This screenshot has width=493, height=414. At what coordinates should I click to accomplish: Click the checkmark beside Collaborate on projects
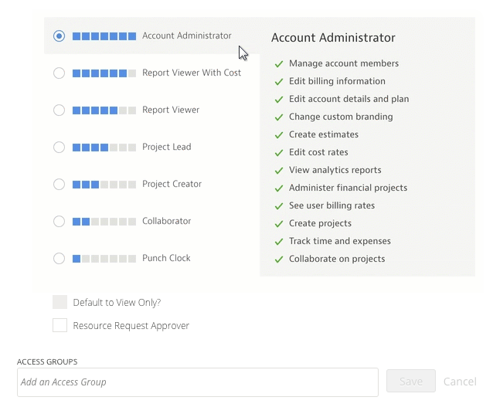[x=279, y=260]
